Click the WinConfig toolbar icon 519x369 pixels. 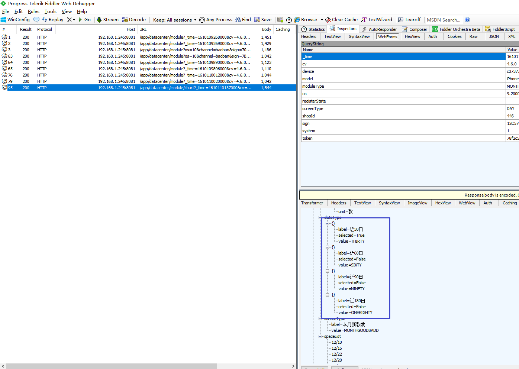click(4, 20)
